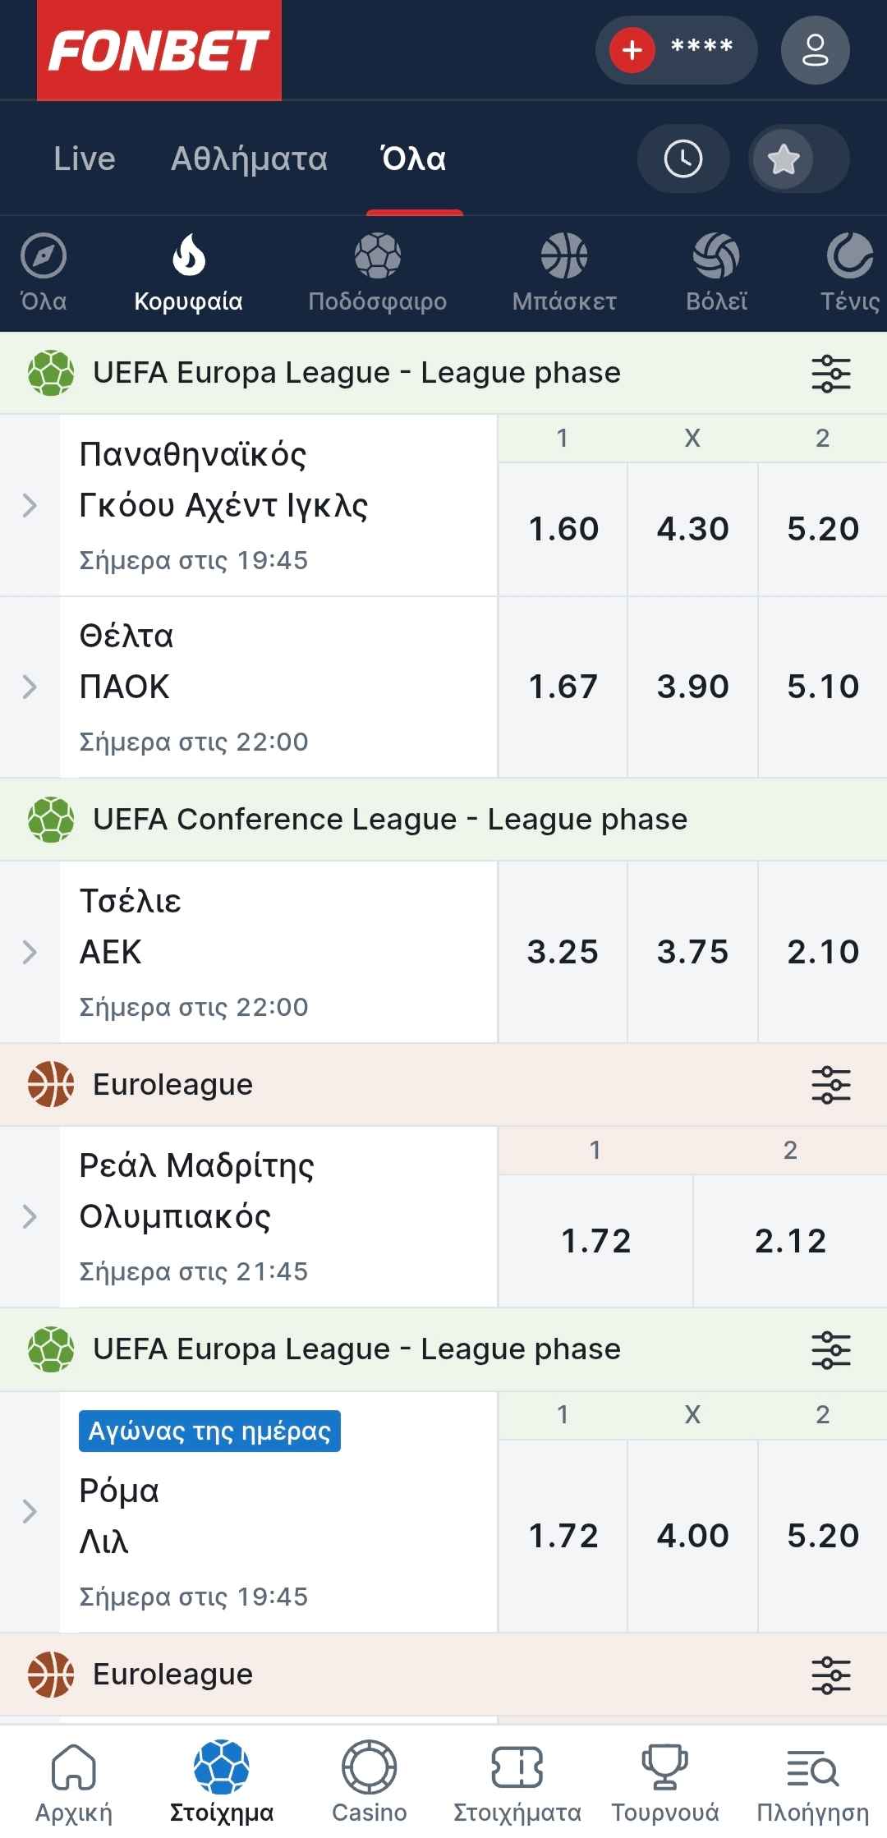Tap the FONBET logo
This screenshot has height=1838, width=887.
(x=159, y=50)
